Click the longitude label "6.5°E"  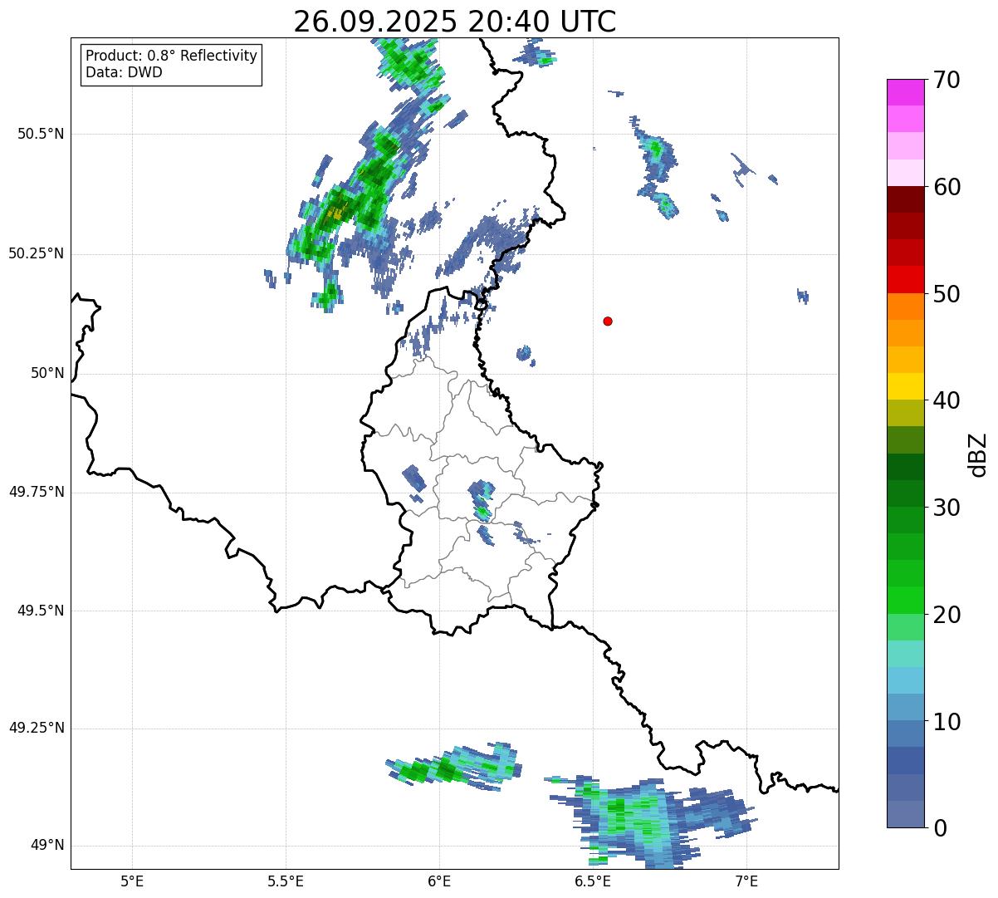pos(593,881)
